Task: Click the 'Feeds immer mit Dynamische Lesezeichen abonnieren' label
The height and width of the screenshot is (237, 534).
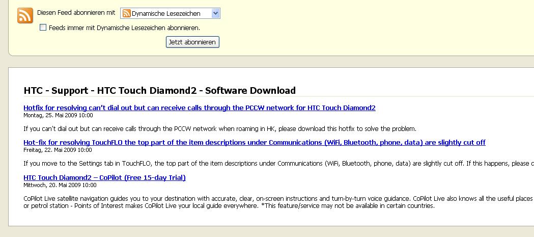Action: click(x=124, y=28)
